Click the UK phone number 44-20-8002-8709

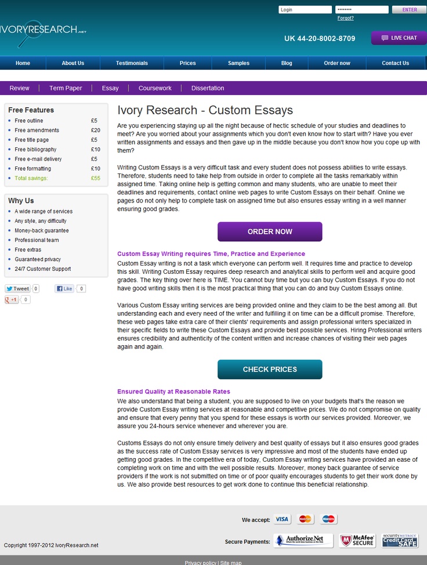320,38
